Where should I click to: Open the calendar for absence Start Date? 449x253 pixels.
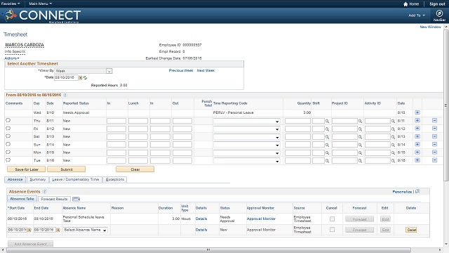[29, 230]
